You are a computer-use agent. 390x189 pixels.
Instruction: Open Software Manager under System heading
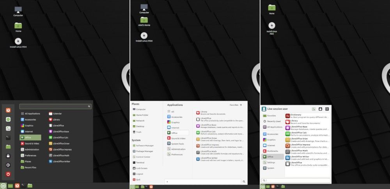tap(143, 145)
